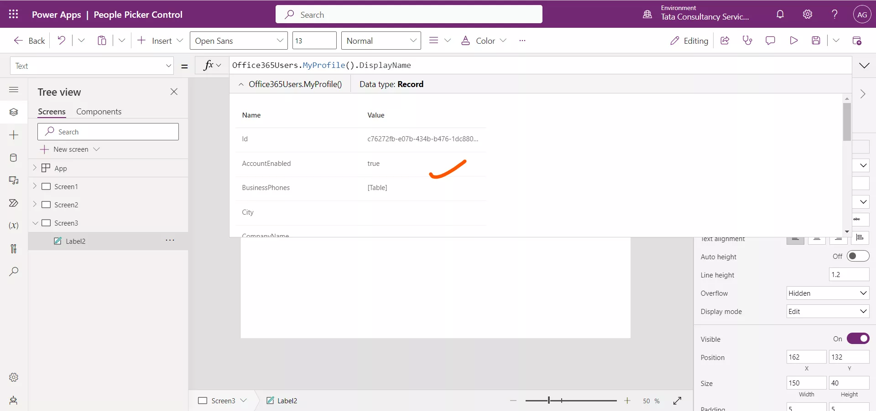
Task: Switch to the Components tab
Action: click(x=99, y=111)
